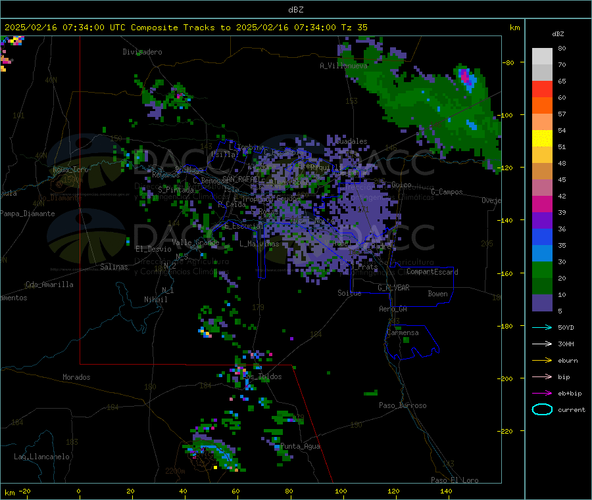The width and height of the screenshot is (592, 500).
Task: Click the cyan 'current' ellipse legend icon
Action: (542, 409)
